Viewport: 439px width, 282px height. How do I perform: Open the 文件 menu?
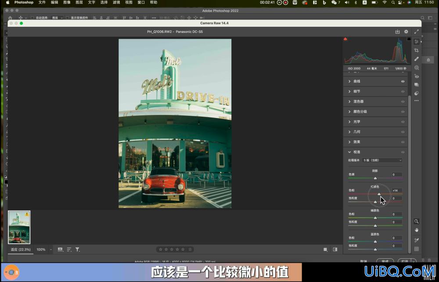[42, 2]
